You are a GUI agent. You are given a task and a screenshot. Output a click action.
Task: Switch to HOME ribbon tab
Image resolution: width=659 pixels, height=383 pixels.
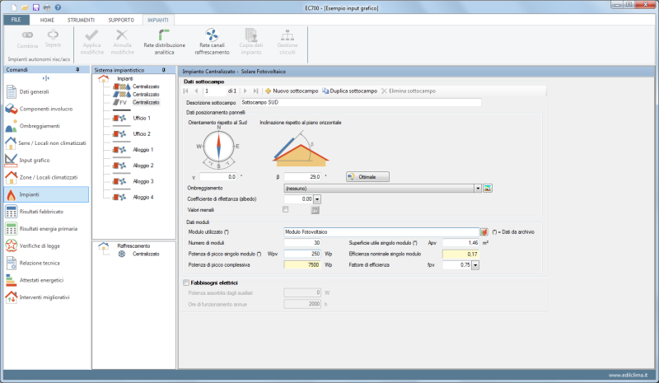click(47, 20)
